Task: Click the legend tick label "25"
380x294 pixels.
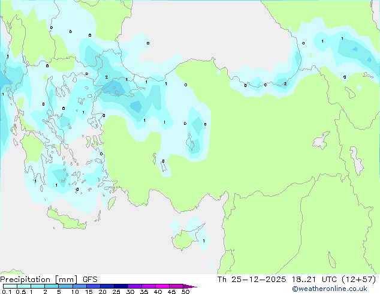Action: click(116, 292)
